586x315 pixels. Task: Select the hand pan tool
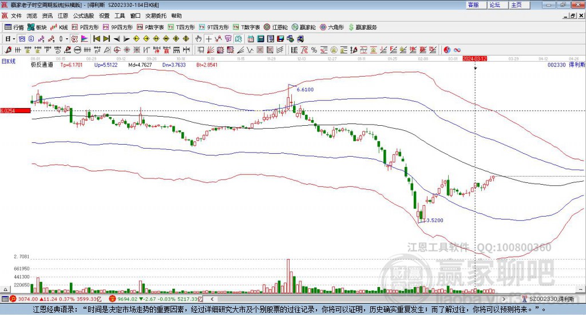199,39
